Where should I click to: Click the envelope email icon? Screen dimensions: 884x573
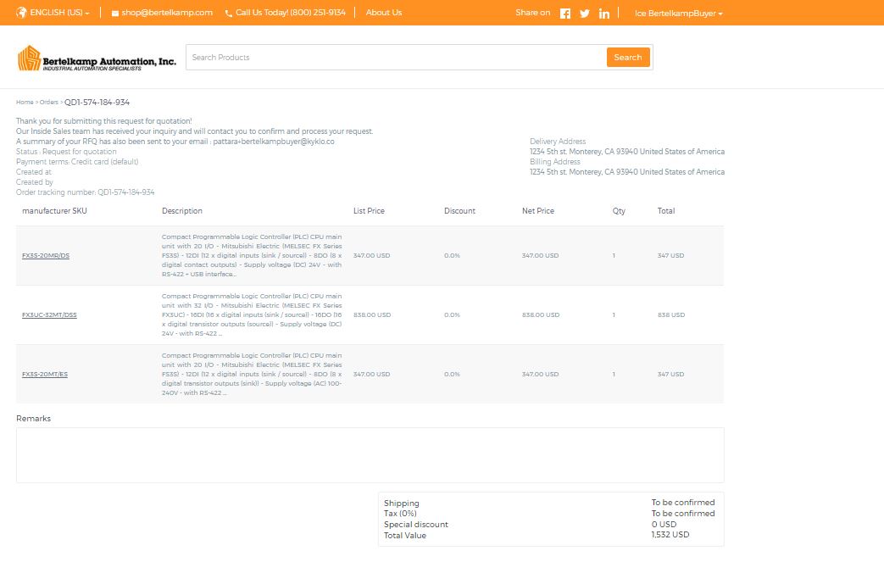(x=115, y=14)
